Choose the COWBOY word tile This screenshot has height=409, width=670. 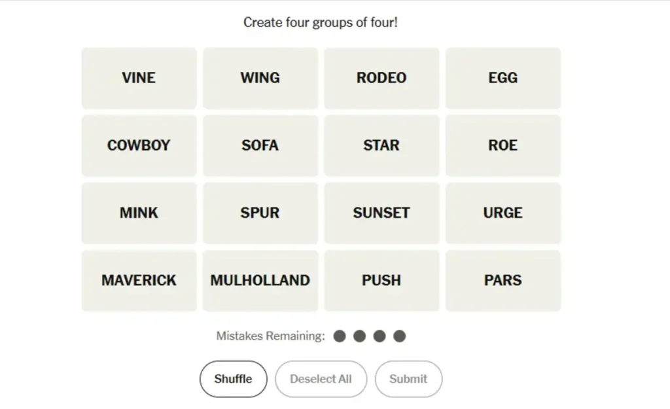139,145
